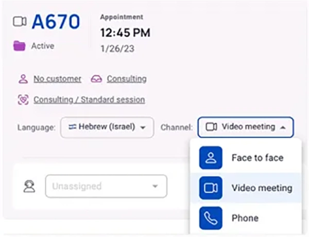
Task: Click the date 1/26/23
Action: [x=117, y=48]
